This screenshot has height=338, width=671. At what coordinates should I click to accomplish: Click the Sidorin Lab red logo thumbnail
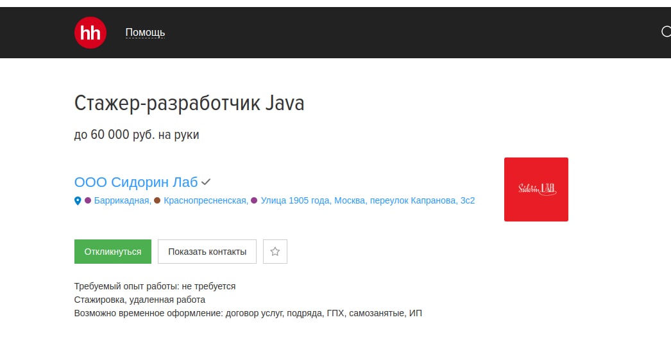[x=536, y=189]
